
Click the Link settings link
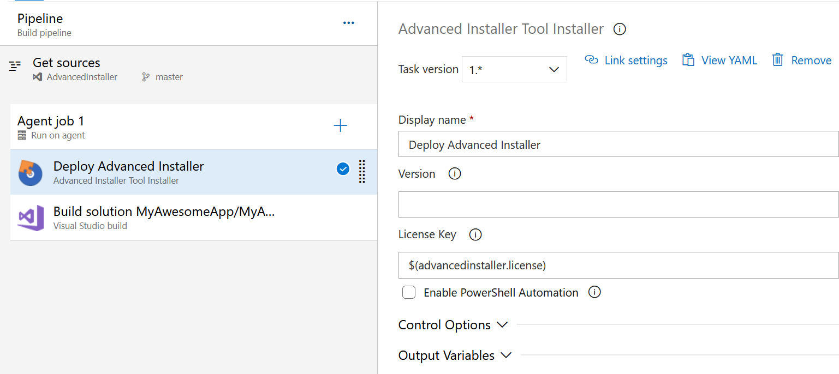[x=626, y=60]
